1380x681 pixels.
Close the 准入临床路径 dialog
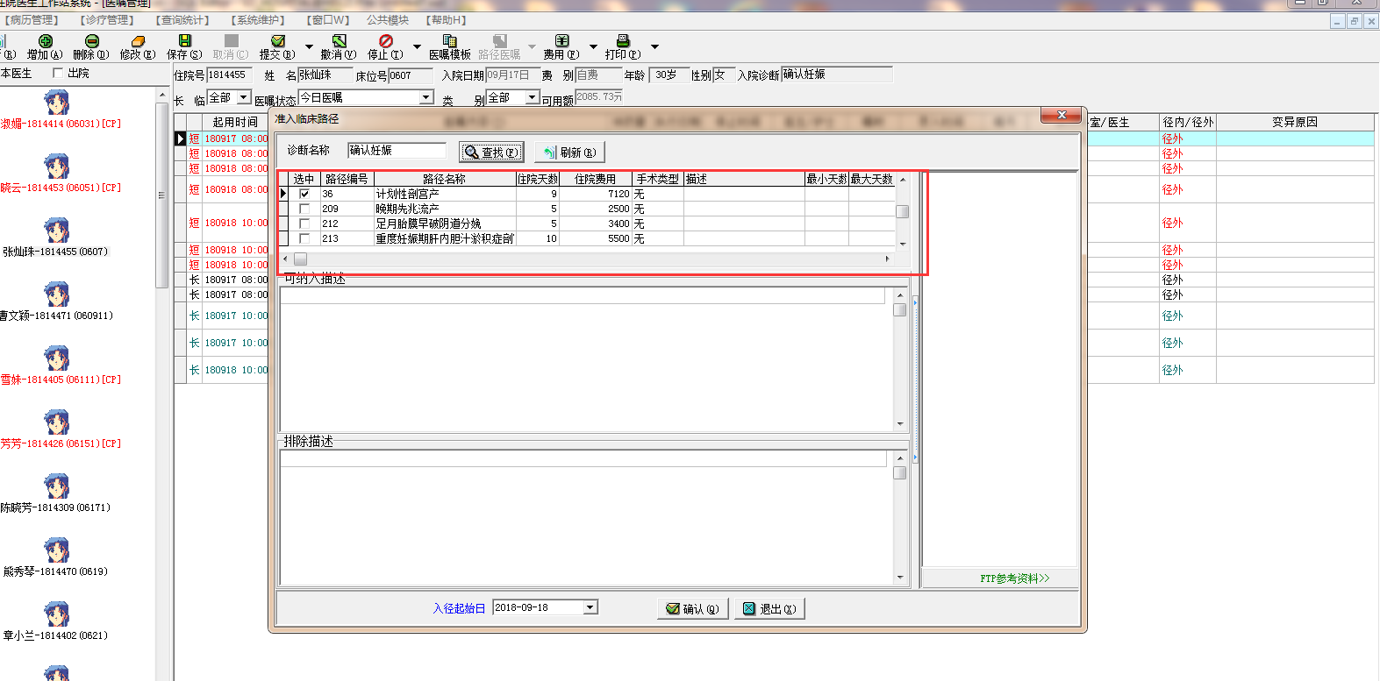1062,116
